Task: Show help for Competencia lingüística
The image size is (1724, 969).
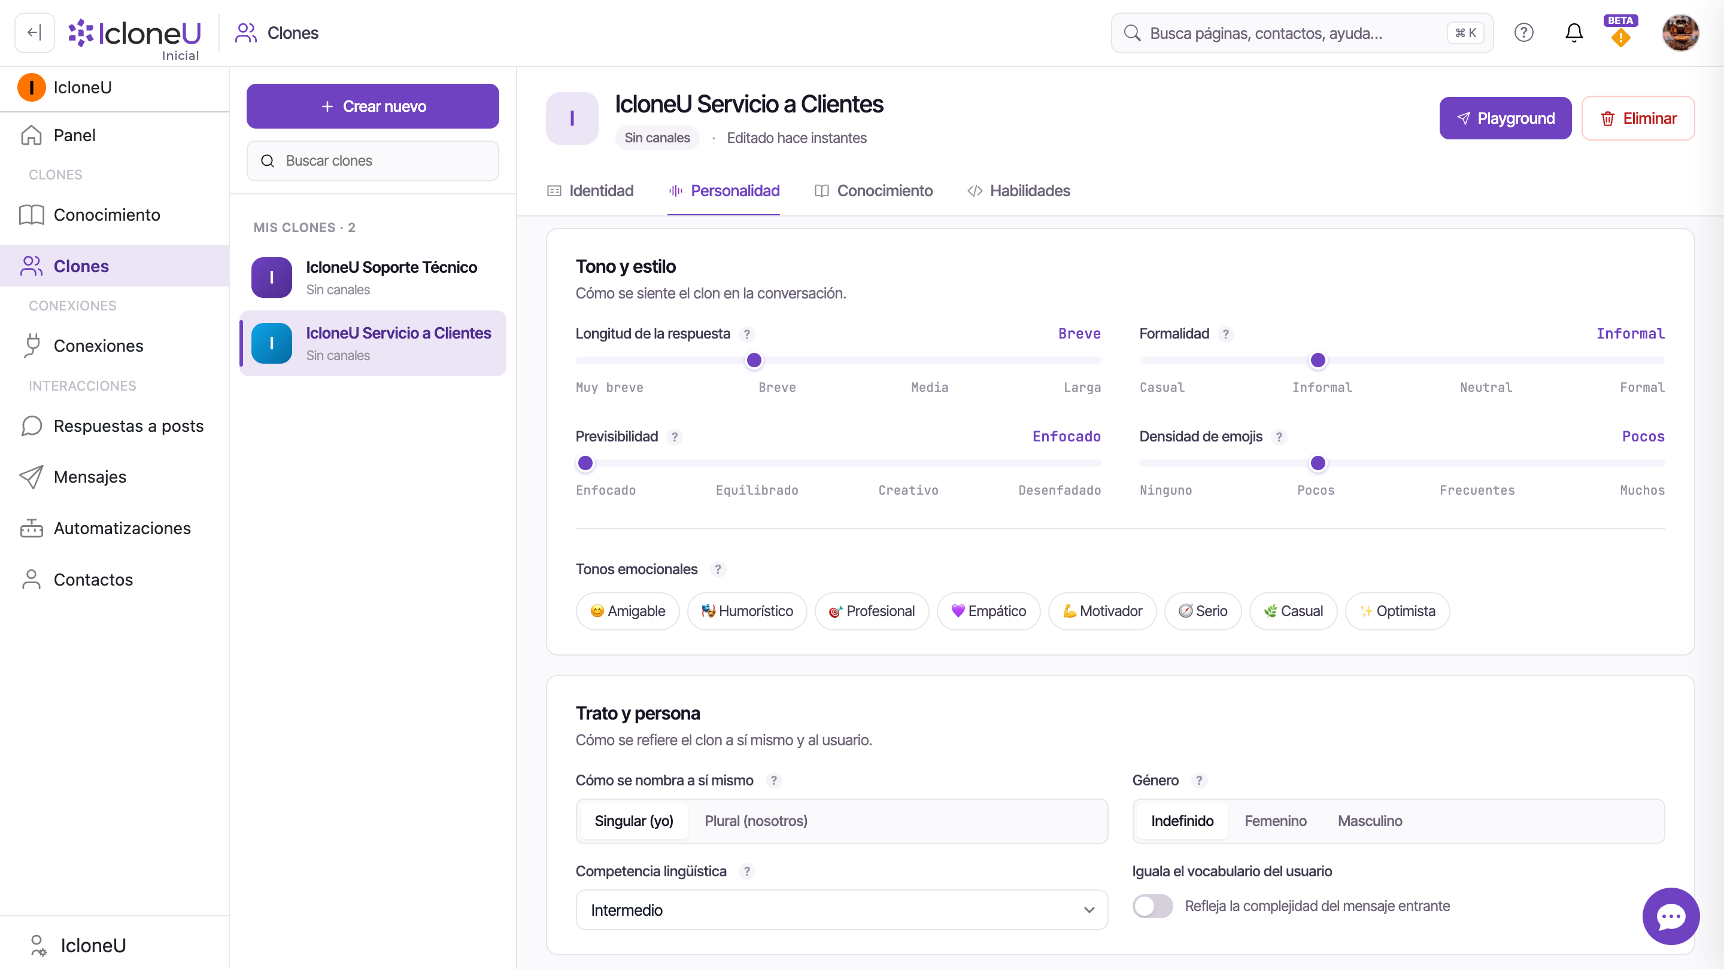Action: (x=747, y=872)
